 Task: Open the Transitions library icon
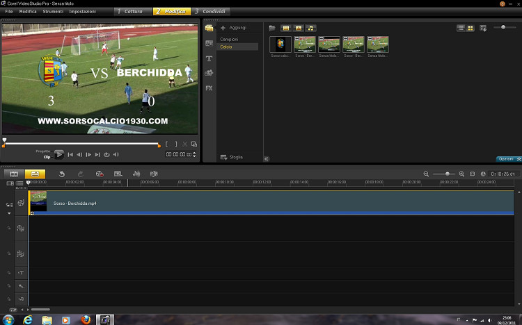pyautogui.click(x=209, y=43)
